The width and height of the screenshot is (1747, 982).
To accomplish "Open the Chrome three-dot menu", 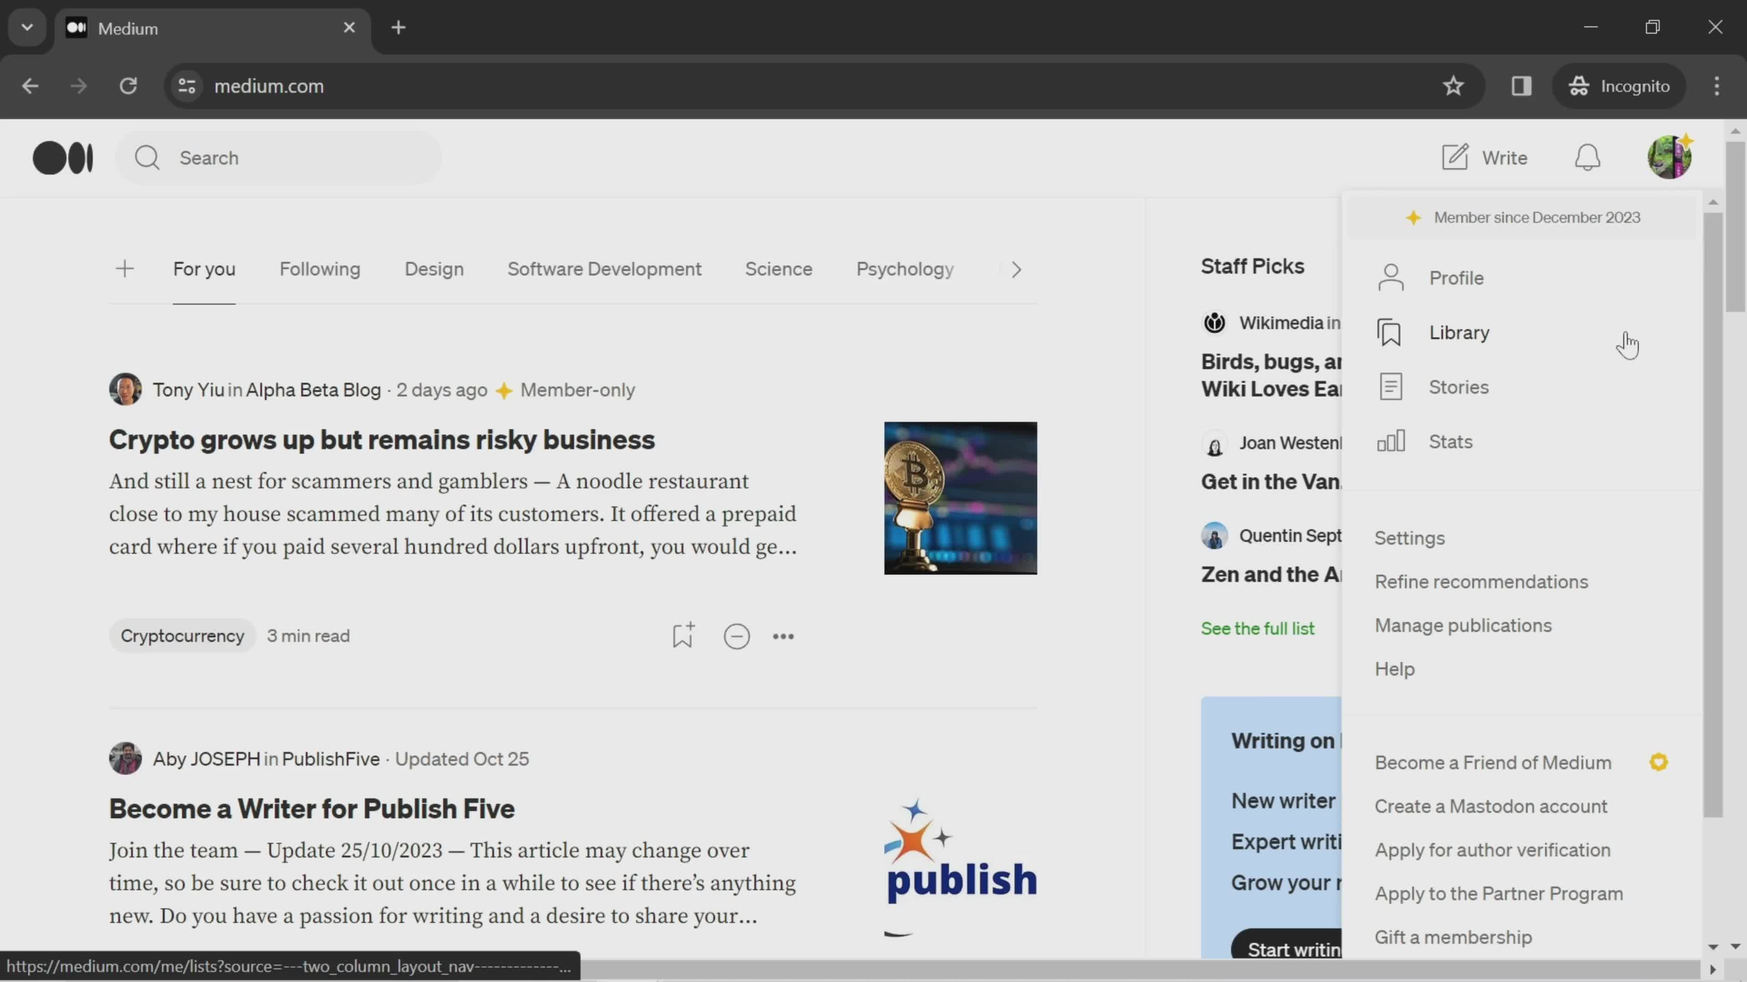I will pyautogui.click(x=1717, y=86).
